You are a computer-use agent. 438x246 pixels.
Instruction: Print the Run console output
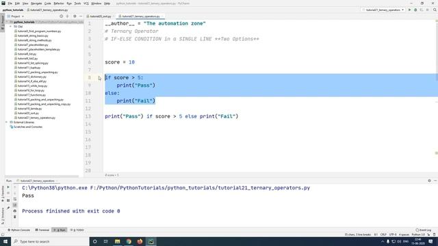click(x=15, y=211)
